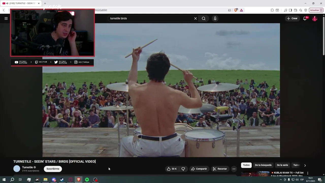This screenshot has width=325, height=183.
Task: Open the Brave Shields lion icon
Action: pos(236,10)
